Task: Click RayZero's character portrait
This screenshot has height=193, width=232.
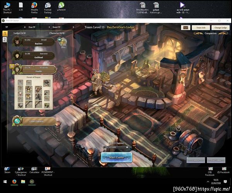Action: click(x=17, y=42)
